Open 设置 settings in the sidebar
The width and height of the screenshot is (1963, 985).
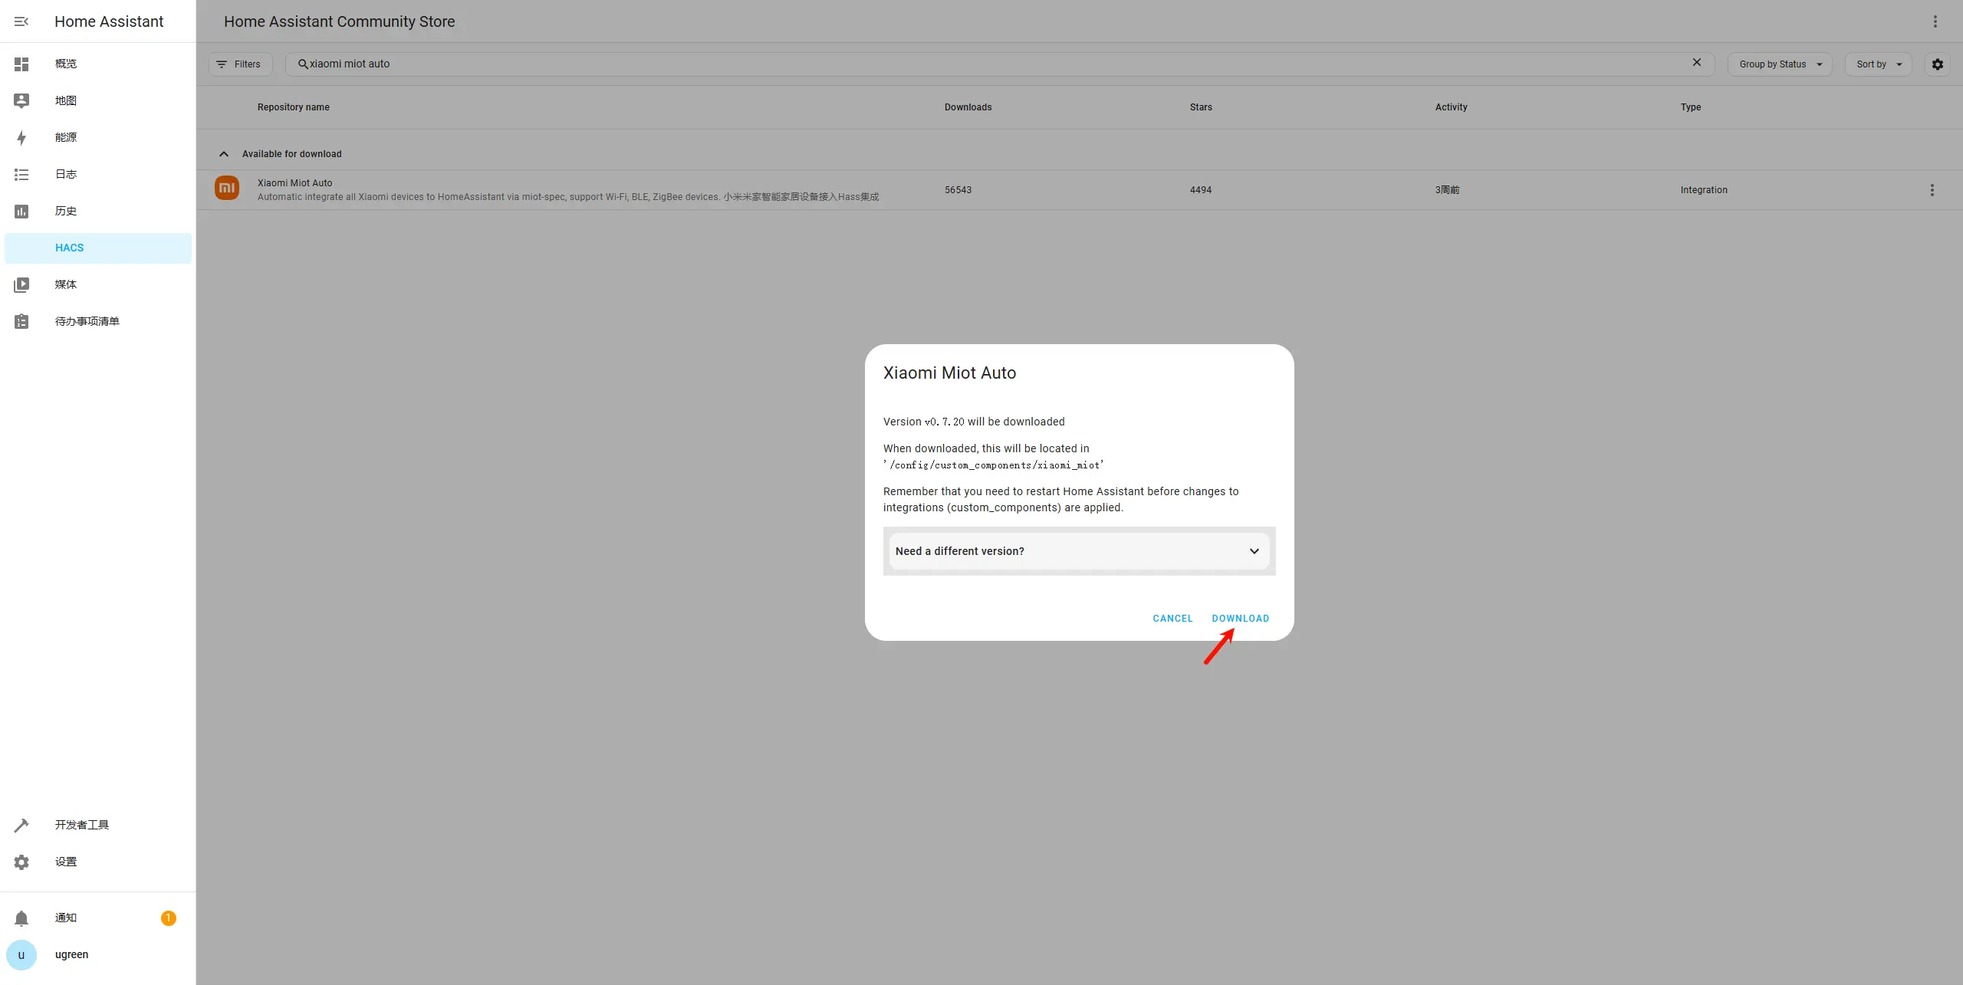coord(66,862)
